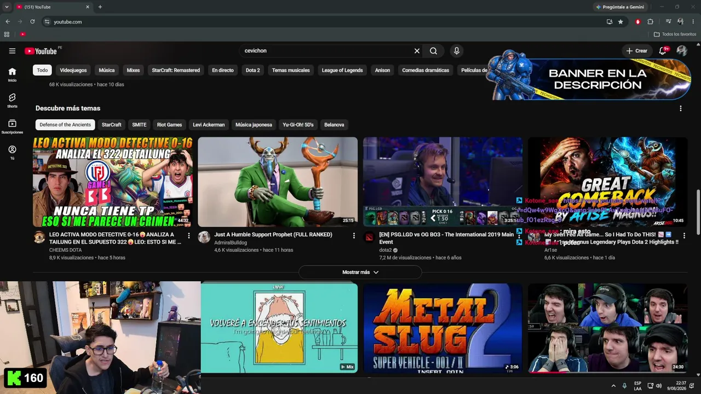Expand topics with Mostrar más

pyautogui.click(x=360, y=272)
